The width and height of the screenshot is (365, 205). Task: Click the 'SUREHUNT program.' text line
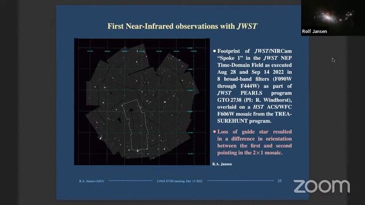pos(244,121)
